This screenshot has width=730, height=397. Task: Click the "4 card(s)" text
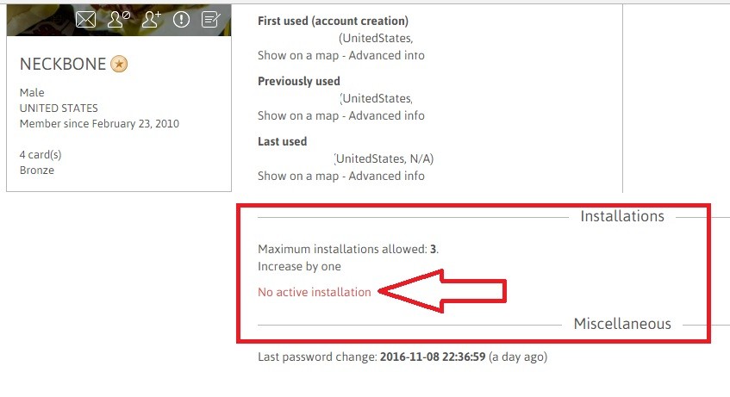pos(41,155)
